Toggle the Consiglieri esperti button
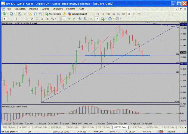Image resolution: width=188 pixels, height=134 pixels. [78, 14]
